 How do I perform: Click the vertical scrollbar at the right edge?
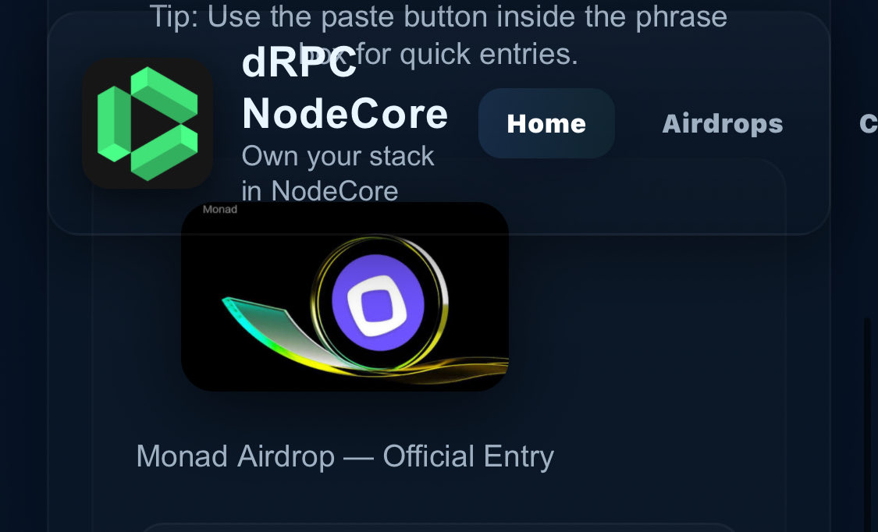[x=867, y=420]
